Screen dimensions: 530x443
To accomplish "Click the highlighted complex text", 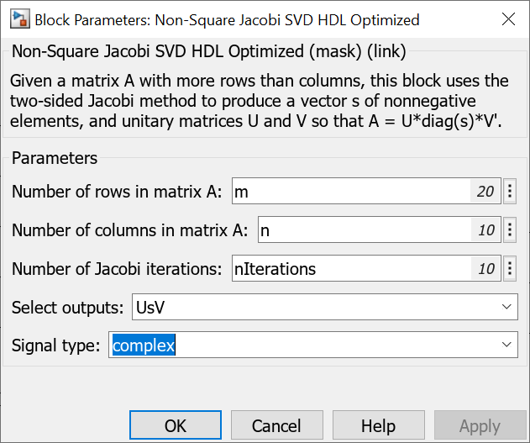I will (143, 345).
